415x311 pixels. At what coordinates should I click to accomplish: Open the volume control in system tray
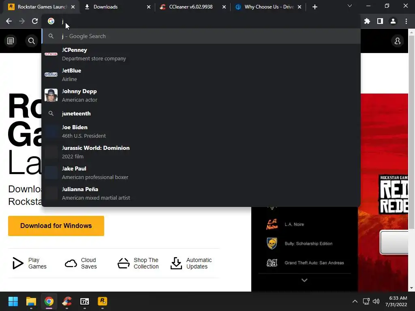pyautogui.click(x=376, y=301)
